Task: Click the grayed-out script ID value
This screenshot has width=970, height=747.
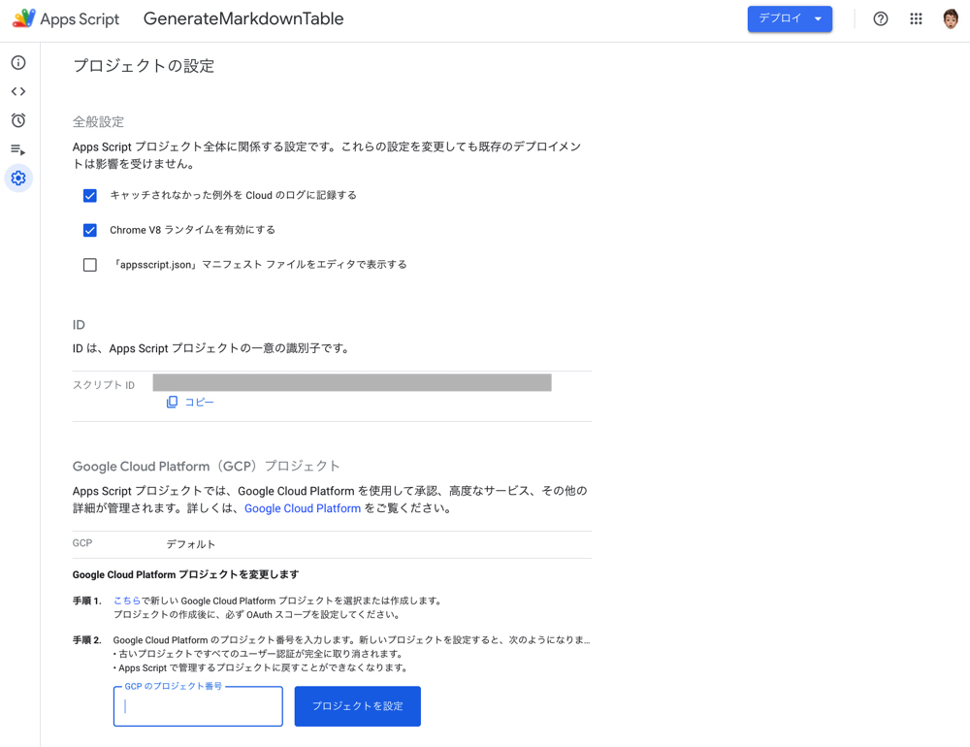Action: click(x=352, y=382)
